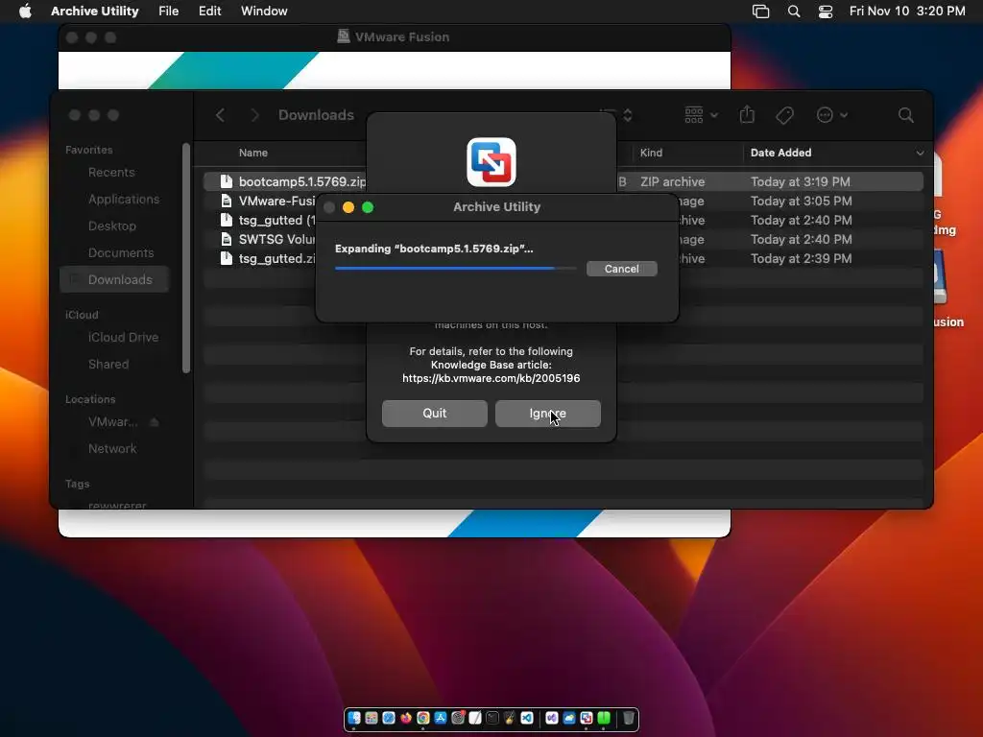Click the date and time in menu bar

pyautogui.click(x=907, y=12)
